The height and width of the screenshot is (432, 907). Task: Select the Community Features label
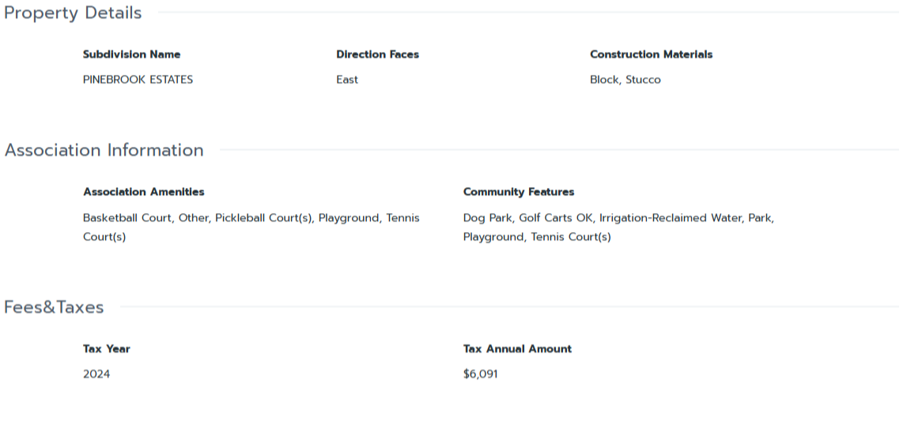[518, 192]
